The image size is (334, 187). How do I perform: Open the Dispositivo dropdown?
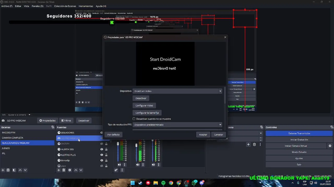coord(177,91)
